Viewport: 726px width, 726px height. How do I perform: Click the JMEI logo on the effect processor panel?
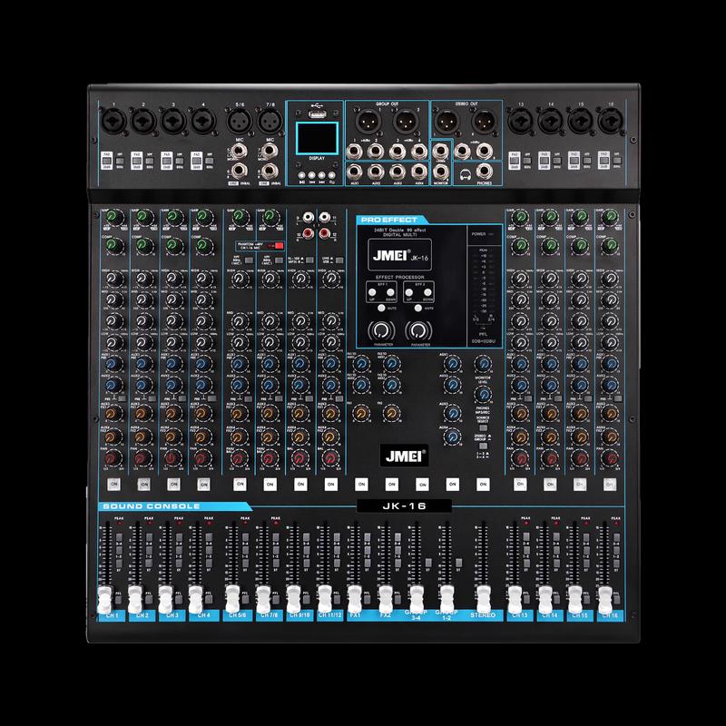(391, 254)
